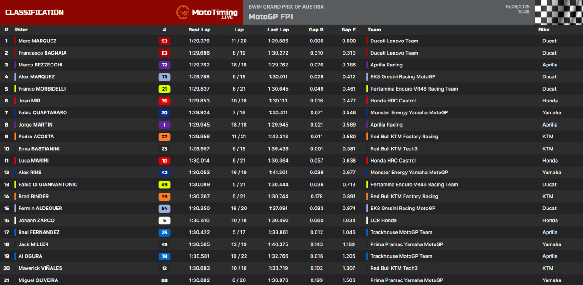Click Bezzecchi's number 72 badge

[164, 65]
